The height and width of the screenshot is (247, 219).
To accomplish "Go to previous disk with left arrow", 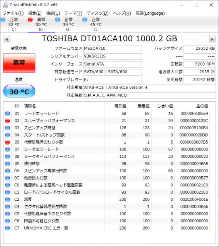I will pos(7,39).
